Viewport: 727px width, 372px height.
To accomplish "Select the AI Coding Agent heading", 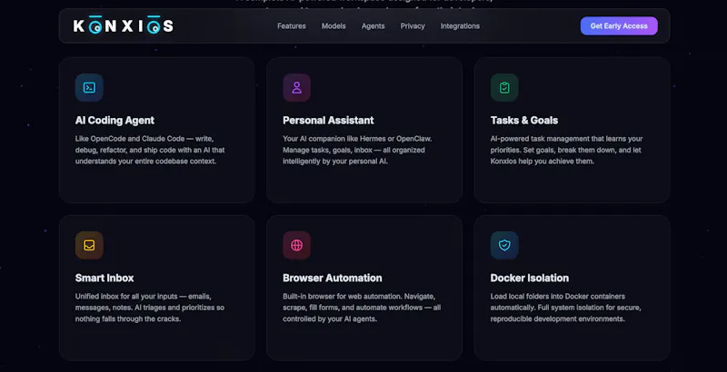I will [115, 121].
